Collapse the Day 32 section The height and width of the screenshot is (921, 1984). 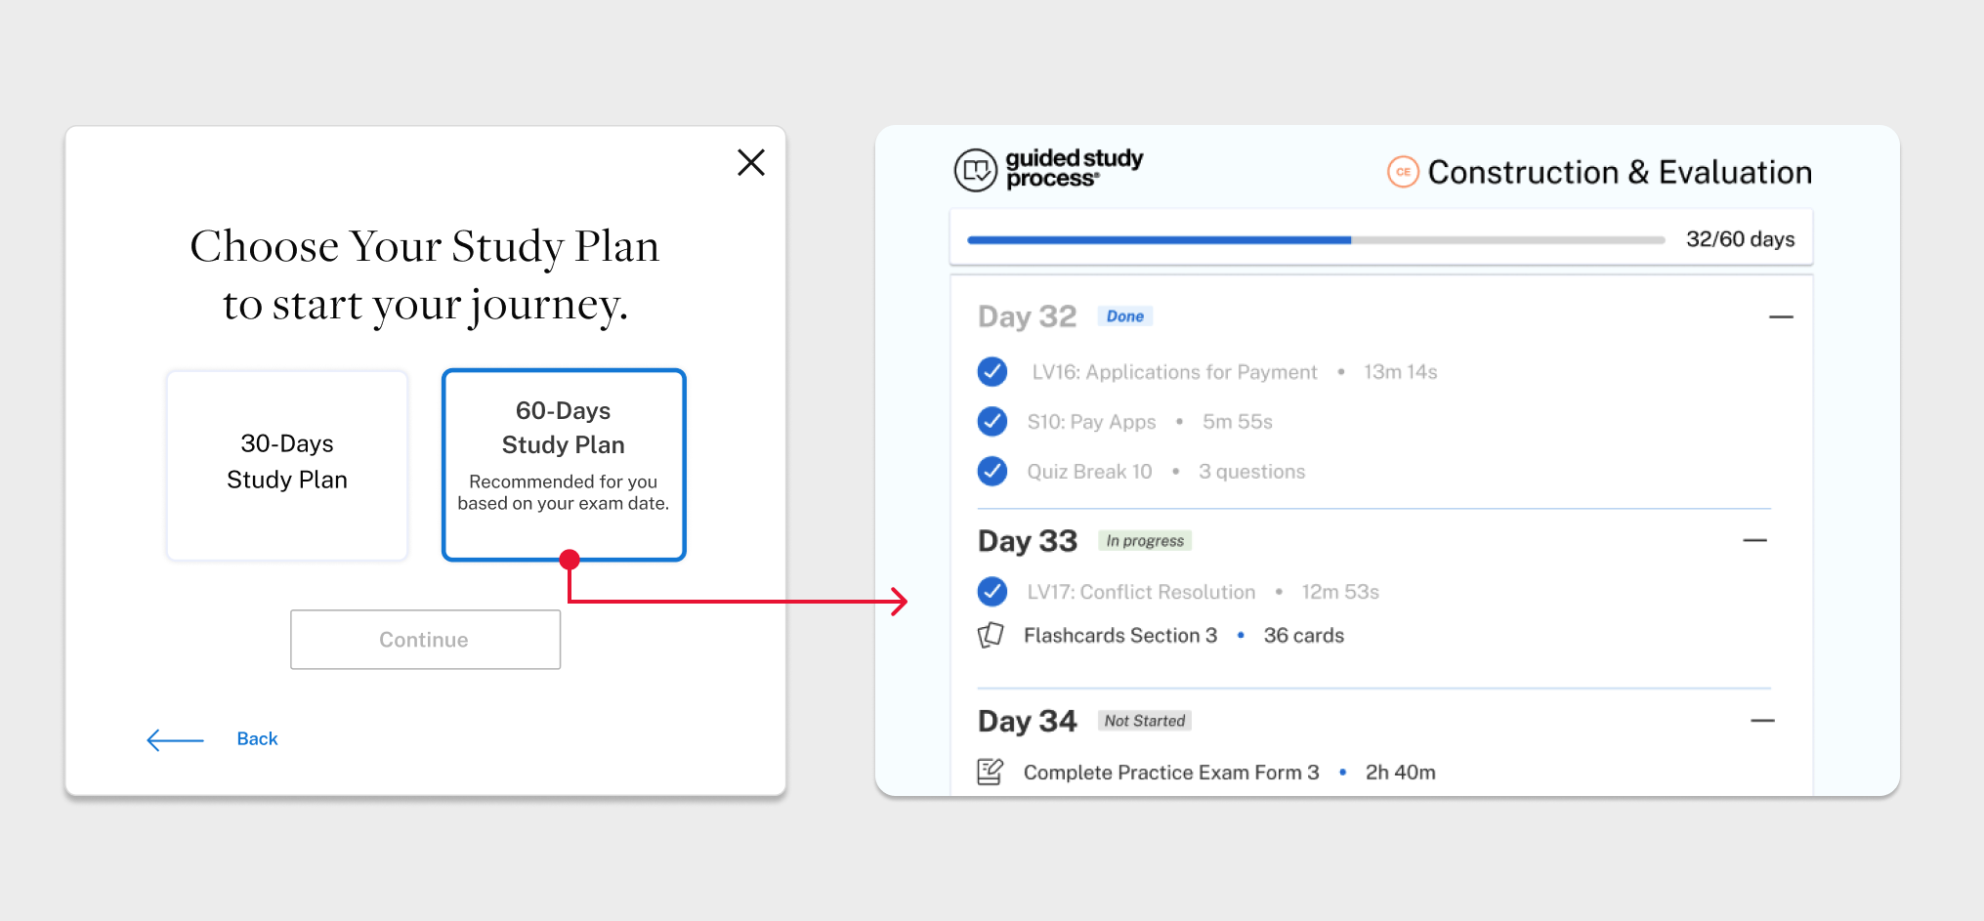[1781, 317]
